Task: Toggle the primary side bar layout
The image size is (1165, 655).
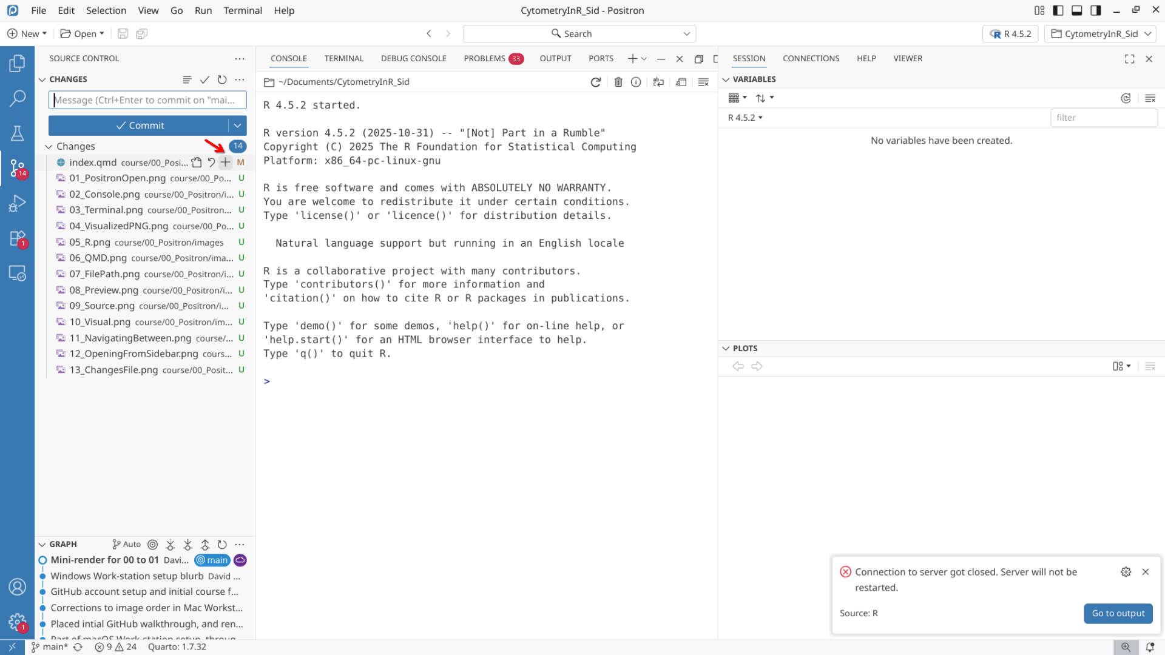Action: (1058, 10)
